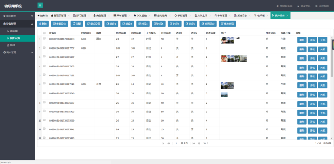Switch to the 系统日志 tab
Viewport: 334px width, 164px height.
pyautogui.click(x=241, y=15)
